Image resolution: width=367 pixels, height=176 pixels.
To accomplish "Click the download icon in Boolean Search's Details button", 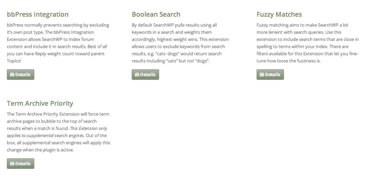I will (137, 75).
